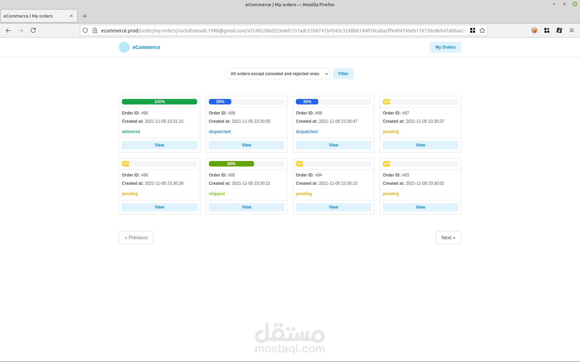View order #86 details
The height and width of the screenshot is (362, 580).
(159, 207)
